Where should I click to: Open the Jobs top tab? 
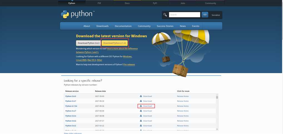pos(183,3)
